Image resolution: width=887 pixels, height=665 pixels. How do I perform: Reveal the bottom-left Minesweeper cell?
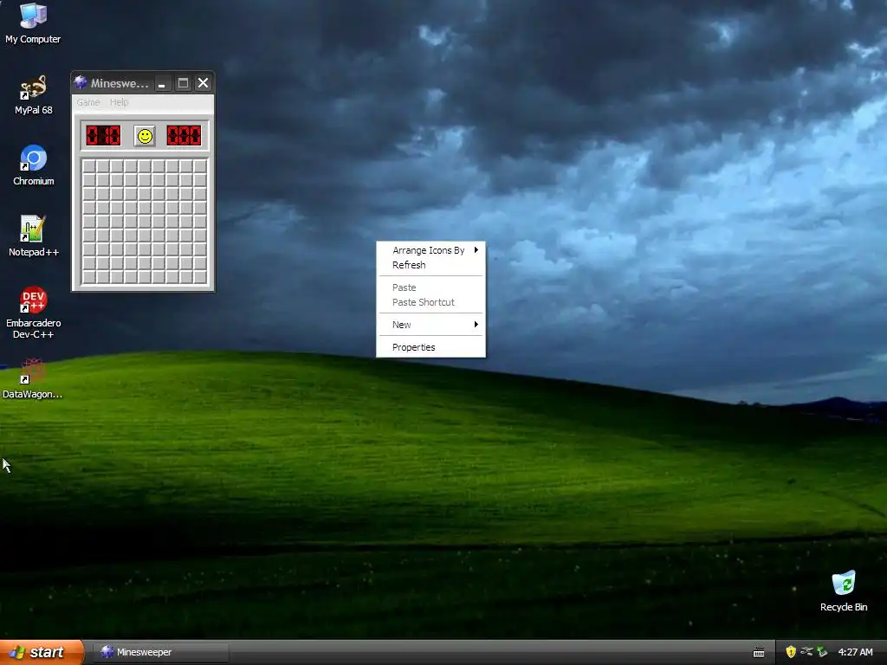(89, 276)
